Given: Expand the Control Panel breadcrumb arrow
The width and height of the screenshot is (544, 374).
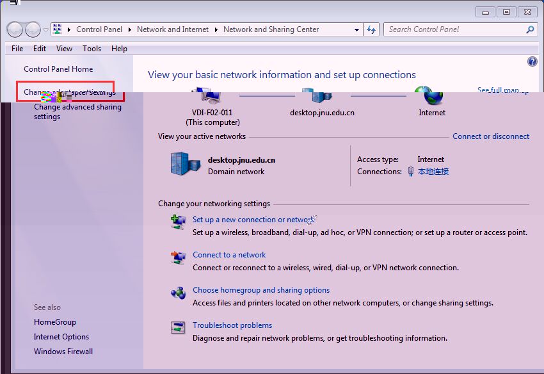Looking at the screenshot, I should coord(130,29).
